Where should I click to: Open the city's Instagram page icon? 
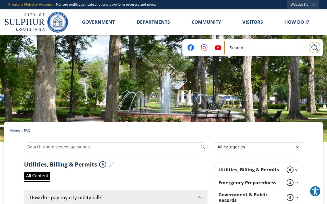204,48
